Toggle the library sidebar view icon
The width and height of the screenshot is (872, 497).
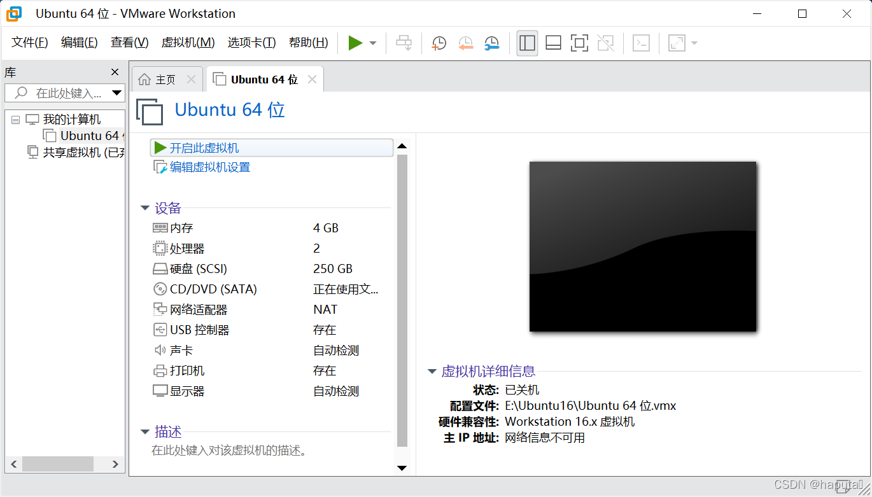527,43
